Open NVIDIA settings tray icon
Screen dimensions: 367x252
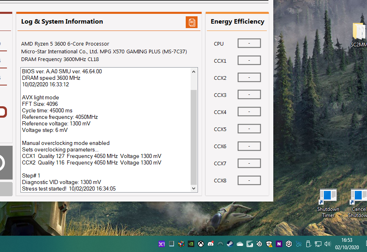coord(191,244)
